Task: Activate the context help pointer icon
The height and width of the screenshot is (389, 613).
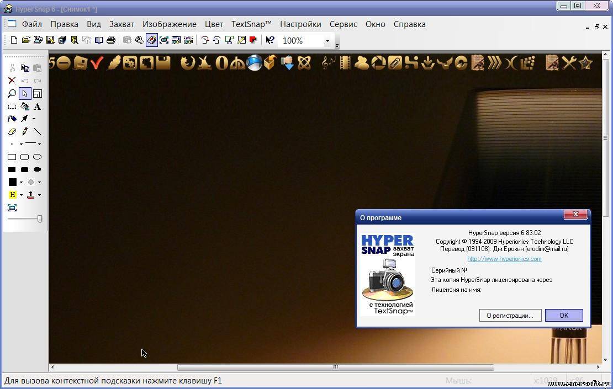Action: 269,40
